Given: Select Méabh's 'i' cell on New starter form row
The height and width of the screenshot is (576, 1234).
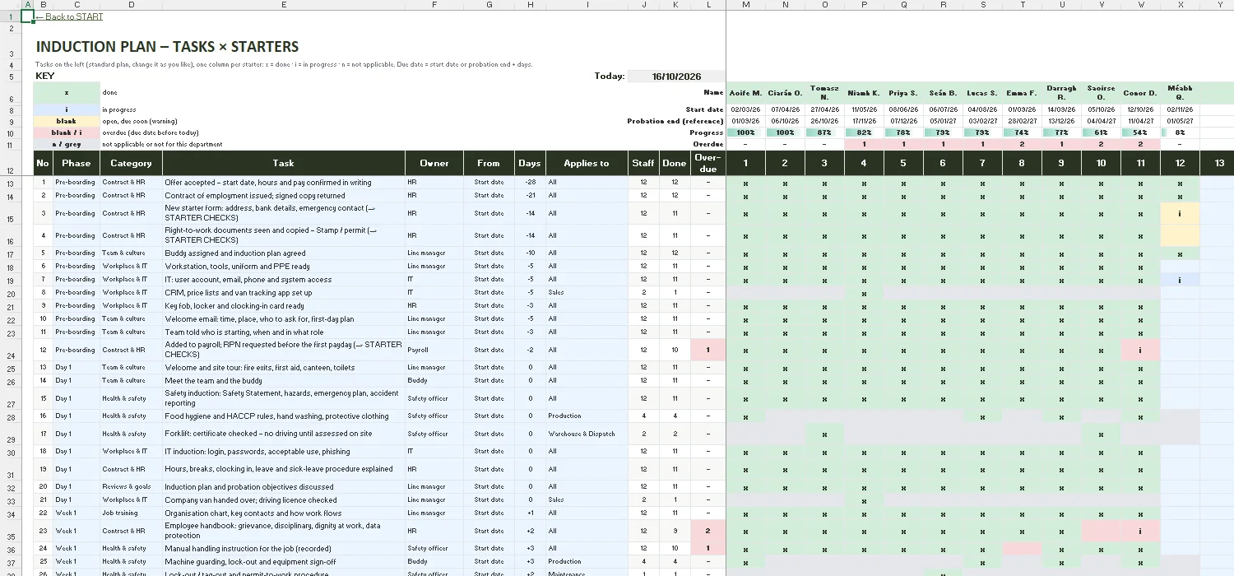Looking at the screenshot, I should click(1180, 213).
